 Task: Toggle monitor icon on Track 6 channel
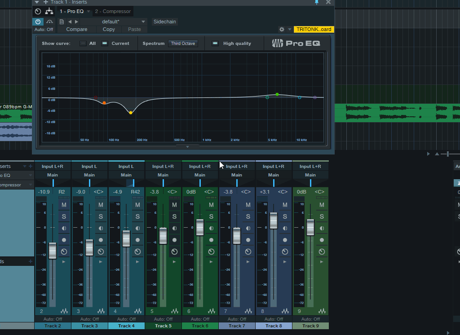pyautogui.click(x=211, y=228)
